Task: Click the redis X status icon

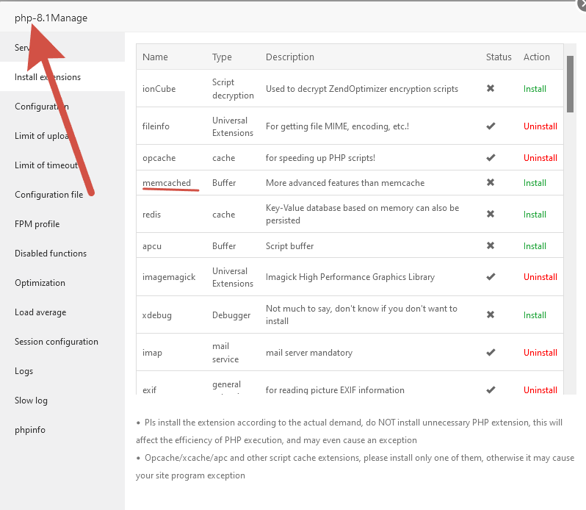Action: point(491,215)
